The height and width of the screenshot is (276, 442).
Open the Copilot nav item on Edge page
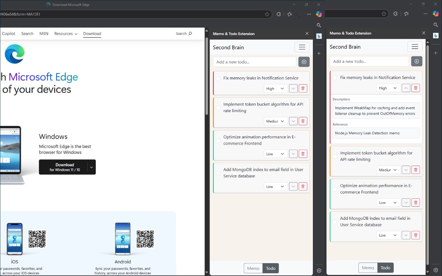[9, 33]
